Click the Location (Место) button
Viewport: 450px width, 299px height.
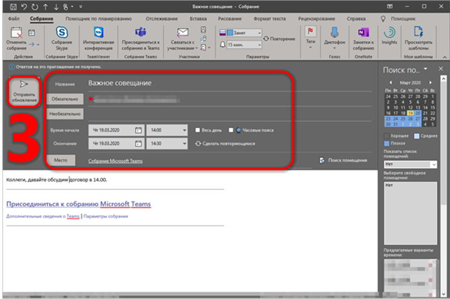61,160
